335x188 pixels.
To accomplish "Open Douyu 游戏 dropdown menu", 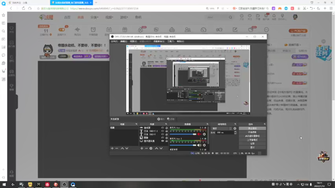I will coord(124,17).
